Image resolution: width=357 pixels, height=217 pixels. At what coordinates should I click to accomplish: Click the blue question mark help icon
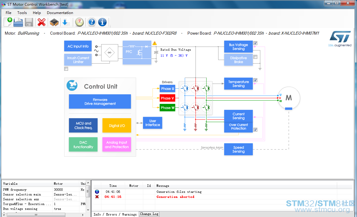(92, 22)
